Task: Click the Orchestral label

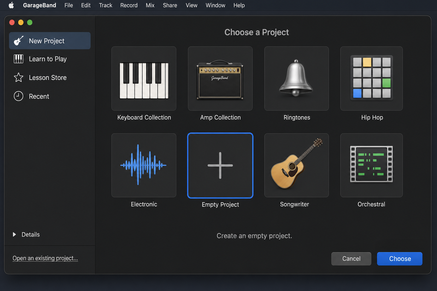Action: click(x=371, y=204)
